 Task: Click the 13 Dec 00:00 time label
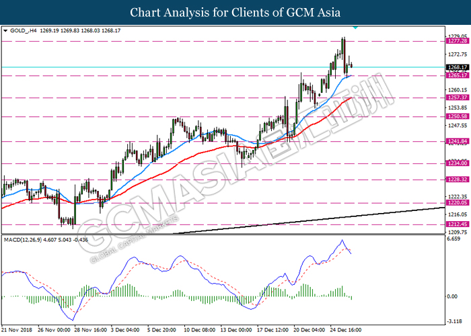coord(236,330)
